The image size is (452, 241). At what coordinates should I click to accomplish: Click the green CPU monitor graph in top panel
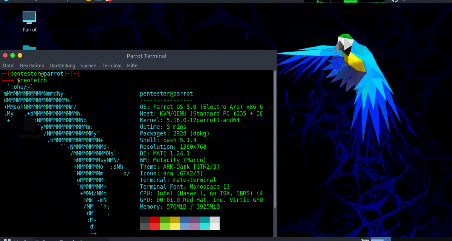[x=317, y=1]
